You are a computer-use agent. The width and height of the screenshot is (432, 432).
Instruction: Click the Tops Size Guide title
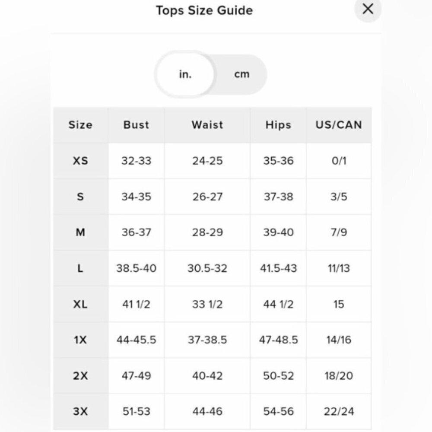[x=204, y=10]
